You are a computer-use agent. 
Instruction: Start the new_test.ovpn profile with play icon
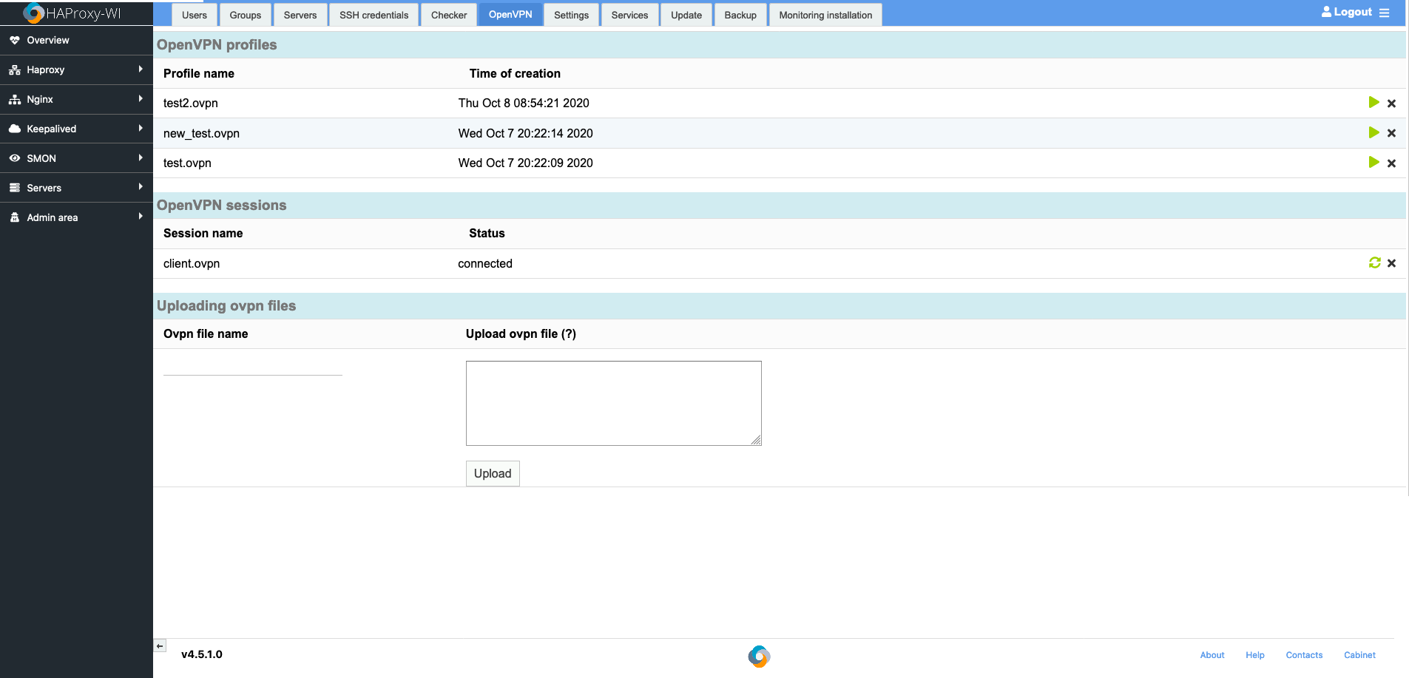click(1373, 132)
